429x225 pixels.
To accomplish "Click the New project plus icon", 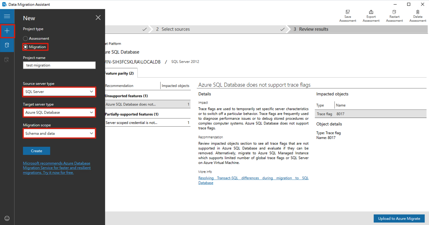I will point(7,31).
